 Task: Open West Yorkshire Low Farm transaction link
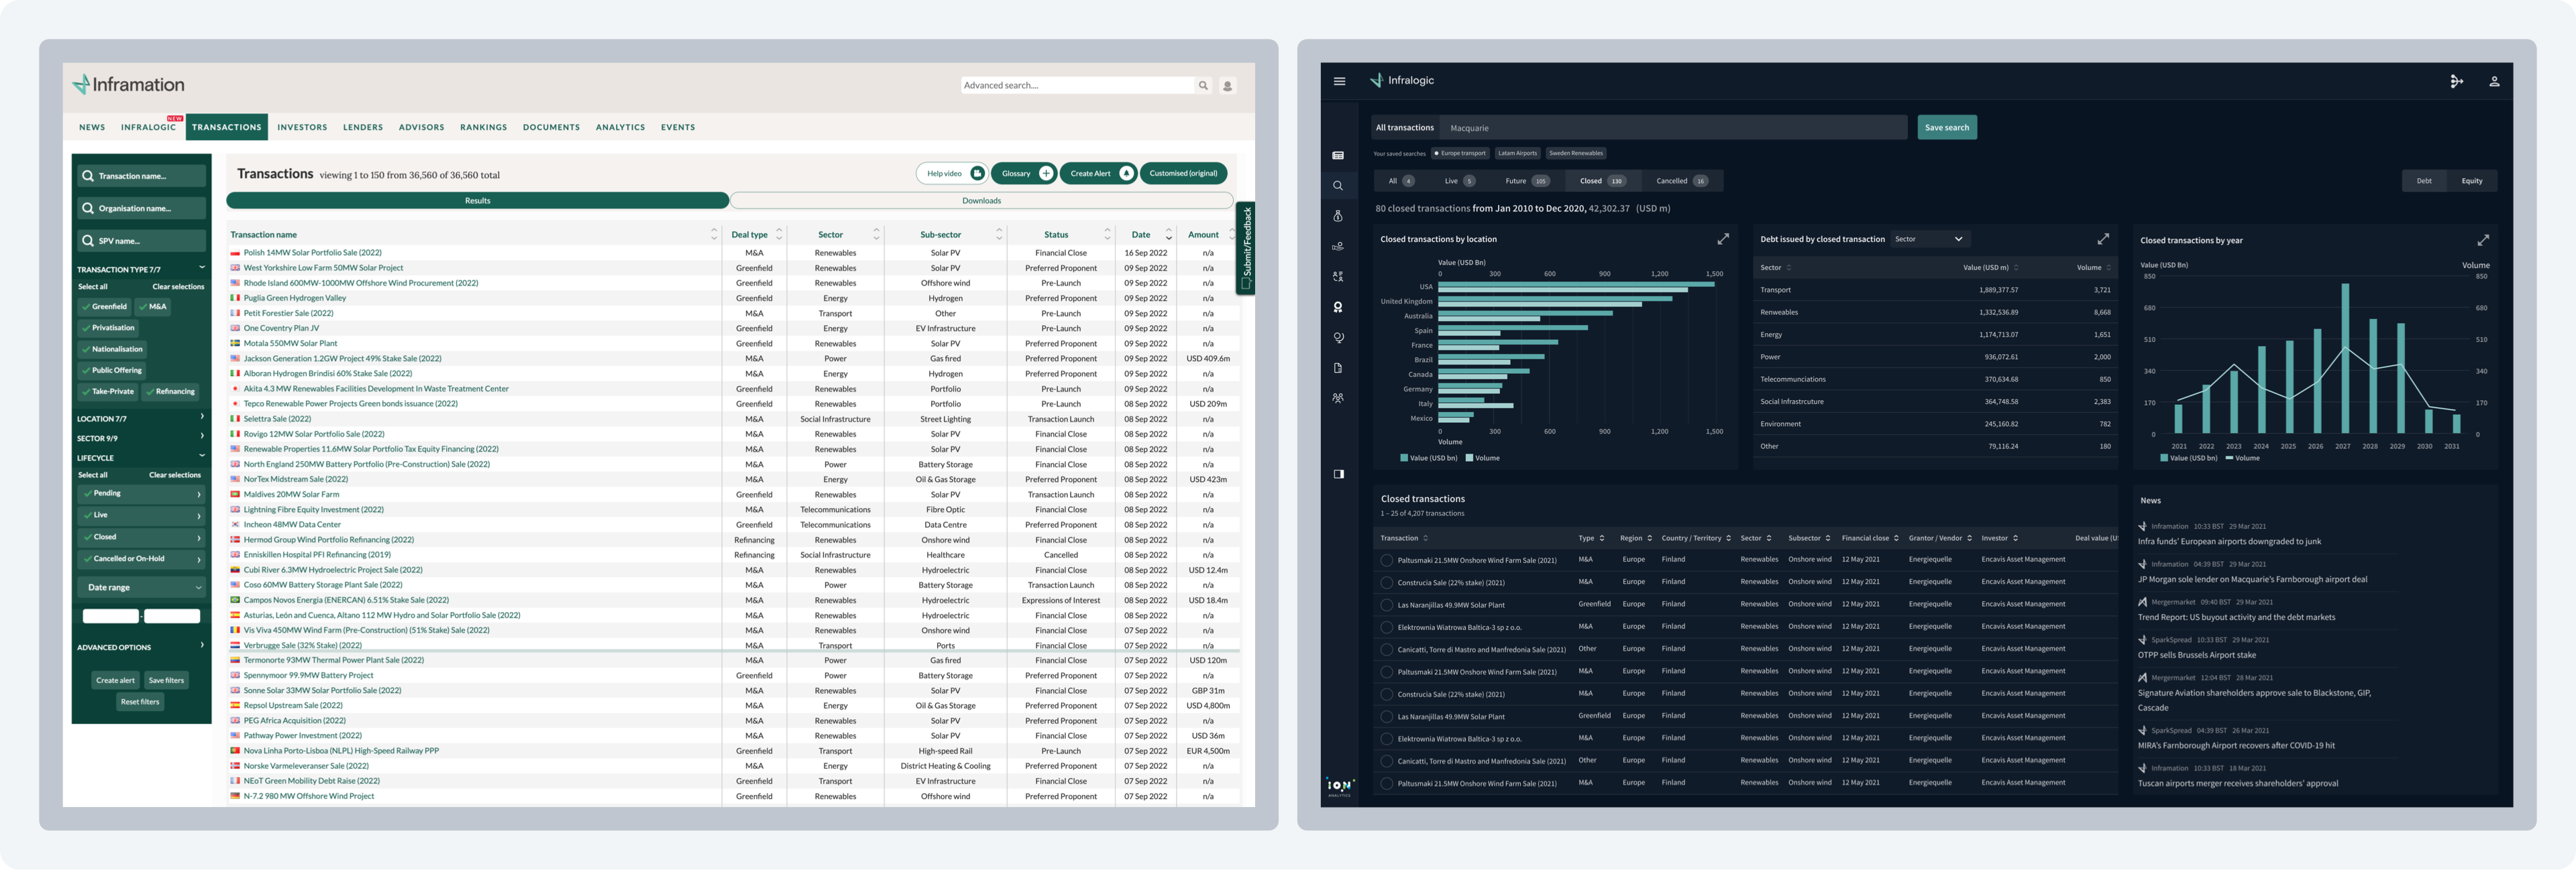[x=323, y=267]
